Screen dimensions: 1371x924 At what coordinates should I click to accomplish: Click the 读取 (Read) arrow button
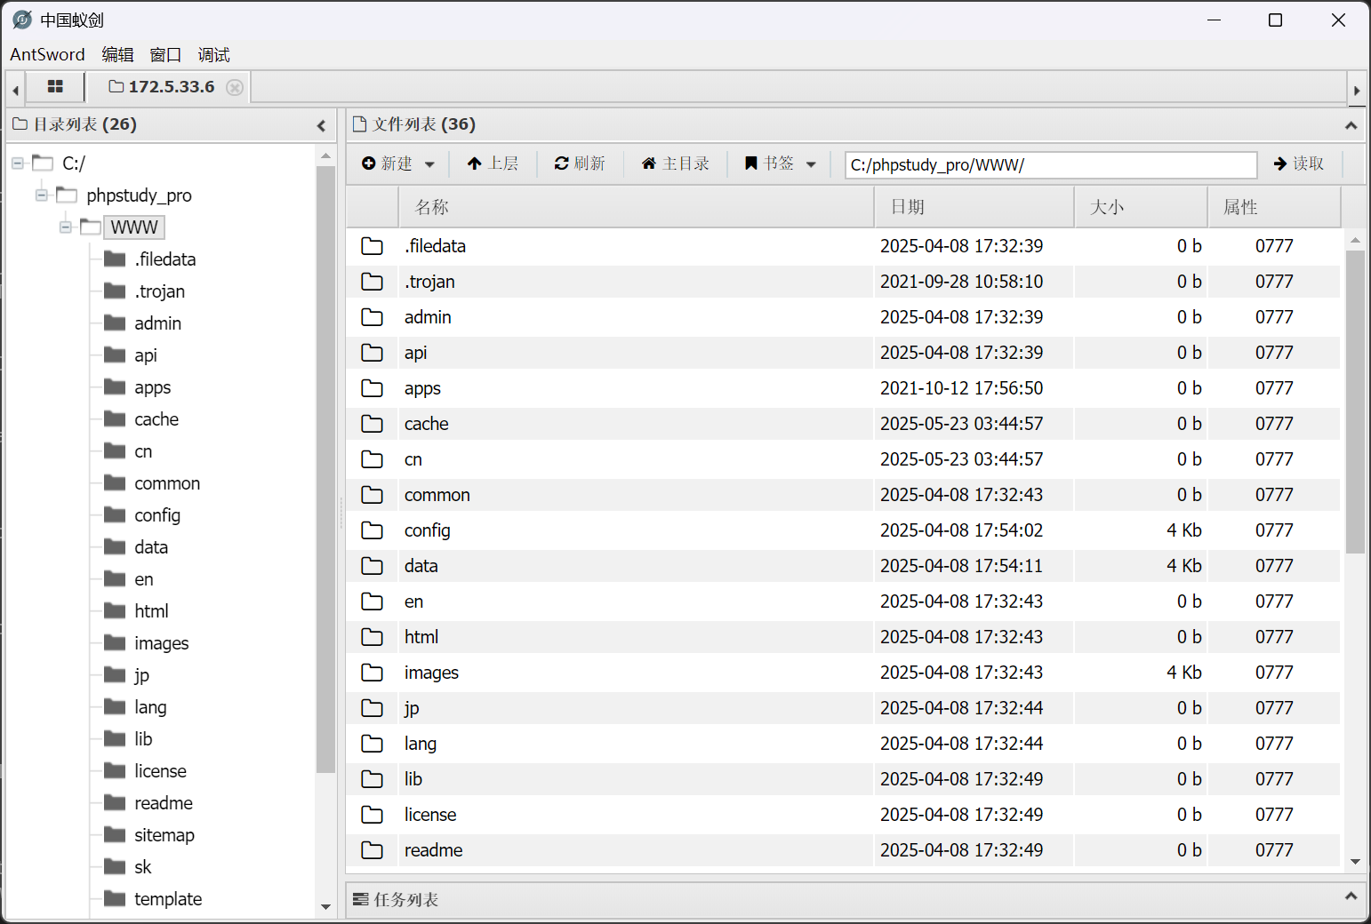point(1299,163)
